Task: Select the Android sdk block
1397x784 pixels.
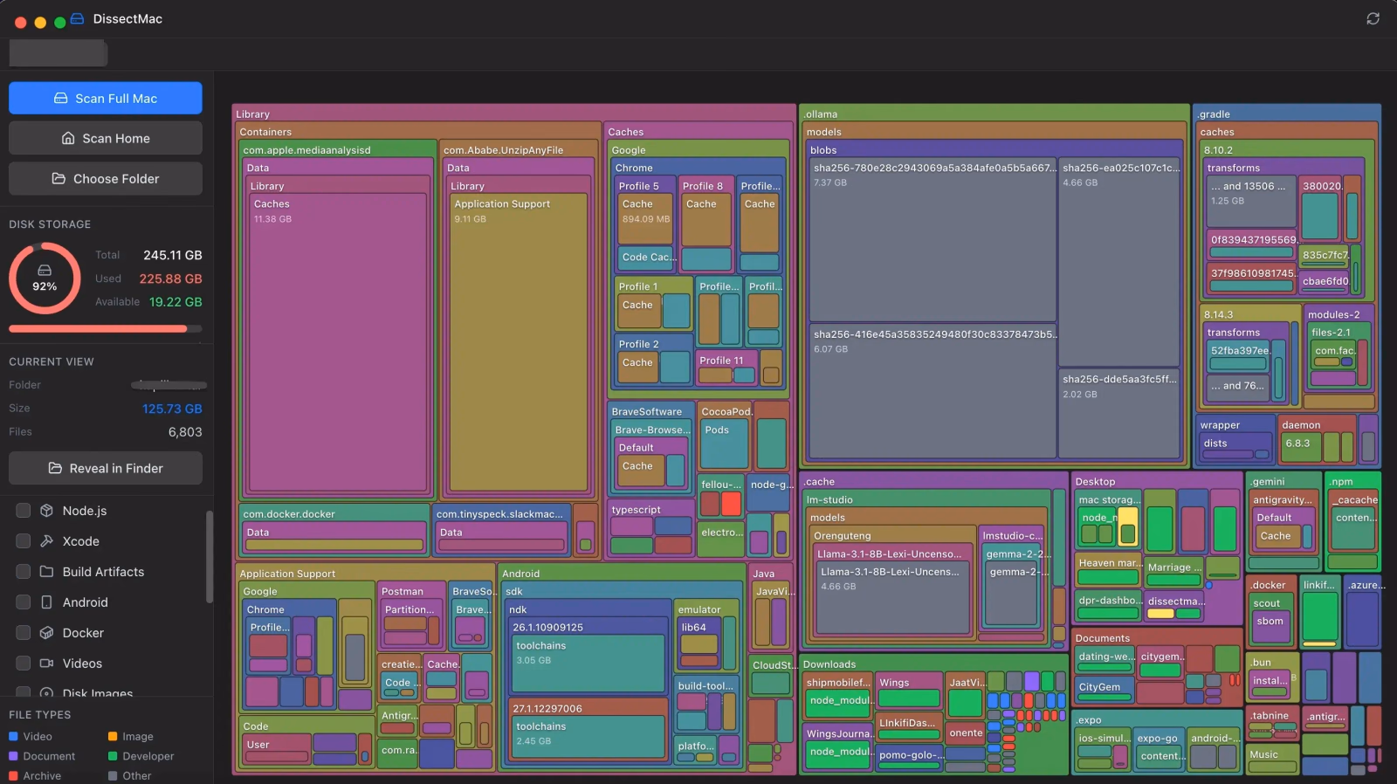Action: tap(623, 591)
